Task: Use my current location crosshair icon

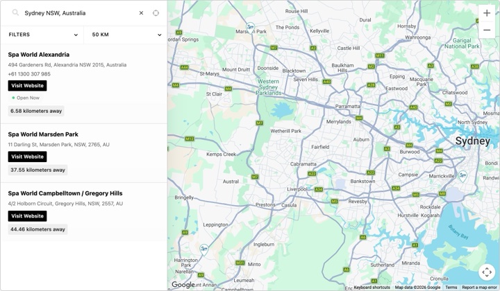Action: [156, 13]
